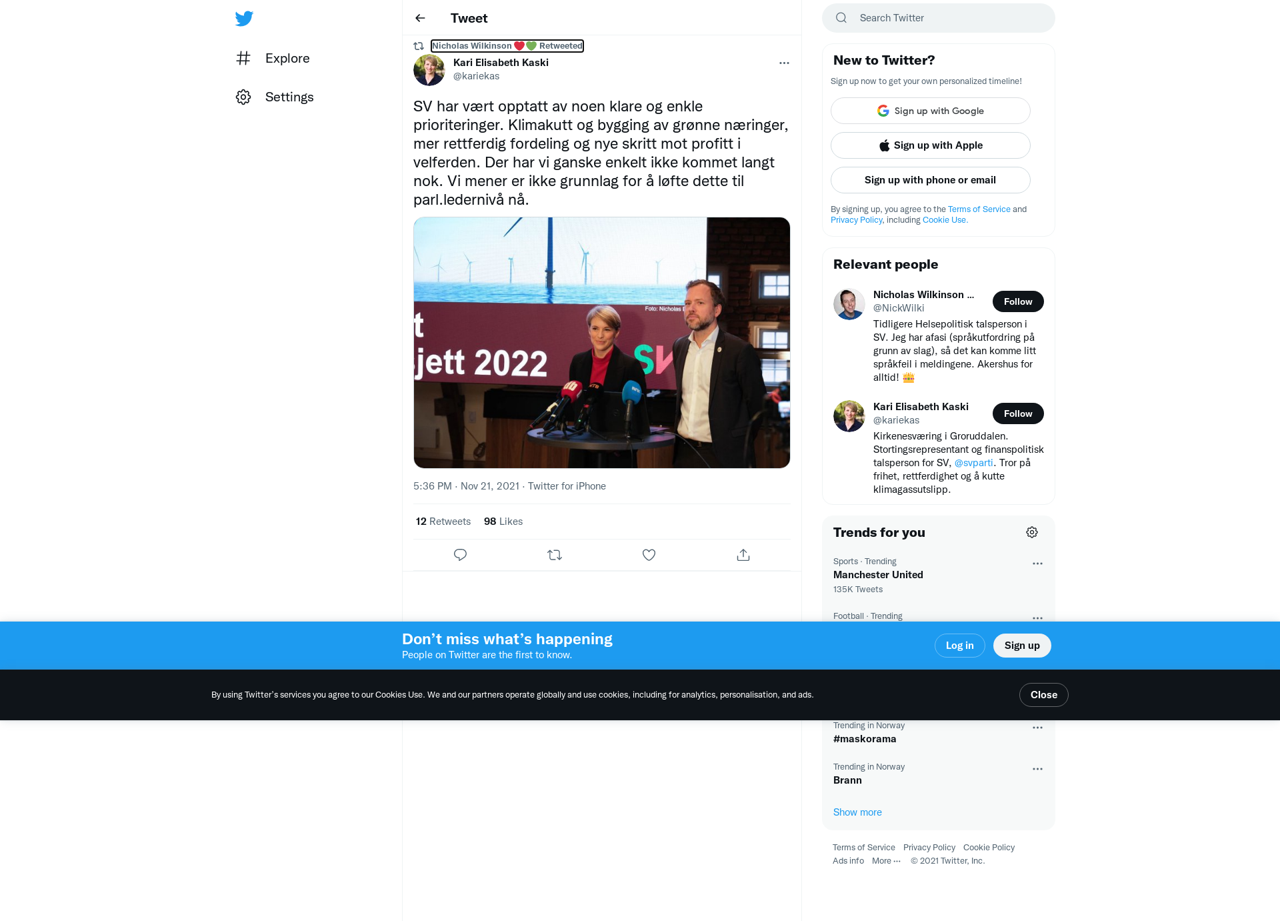
Task: Expand options for #maskorama trend
Action: click(x=1037, y=728)
